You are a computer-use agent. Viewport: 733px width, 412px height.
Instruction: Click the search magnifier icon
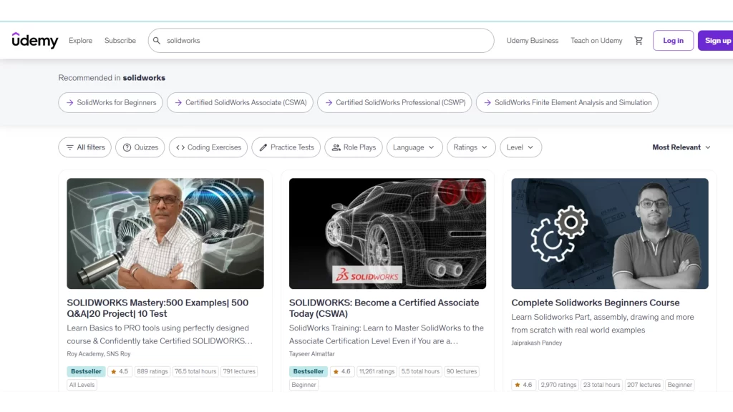[x=157, y=41]
